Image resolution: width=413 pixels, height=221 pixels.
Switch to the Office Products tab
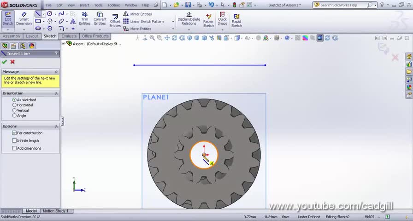(95, 36)
